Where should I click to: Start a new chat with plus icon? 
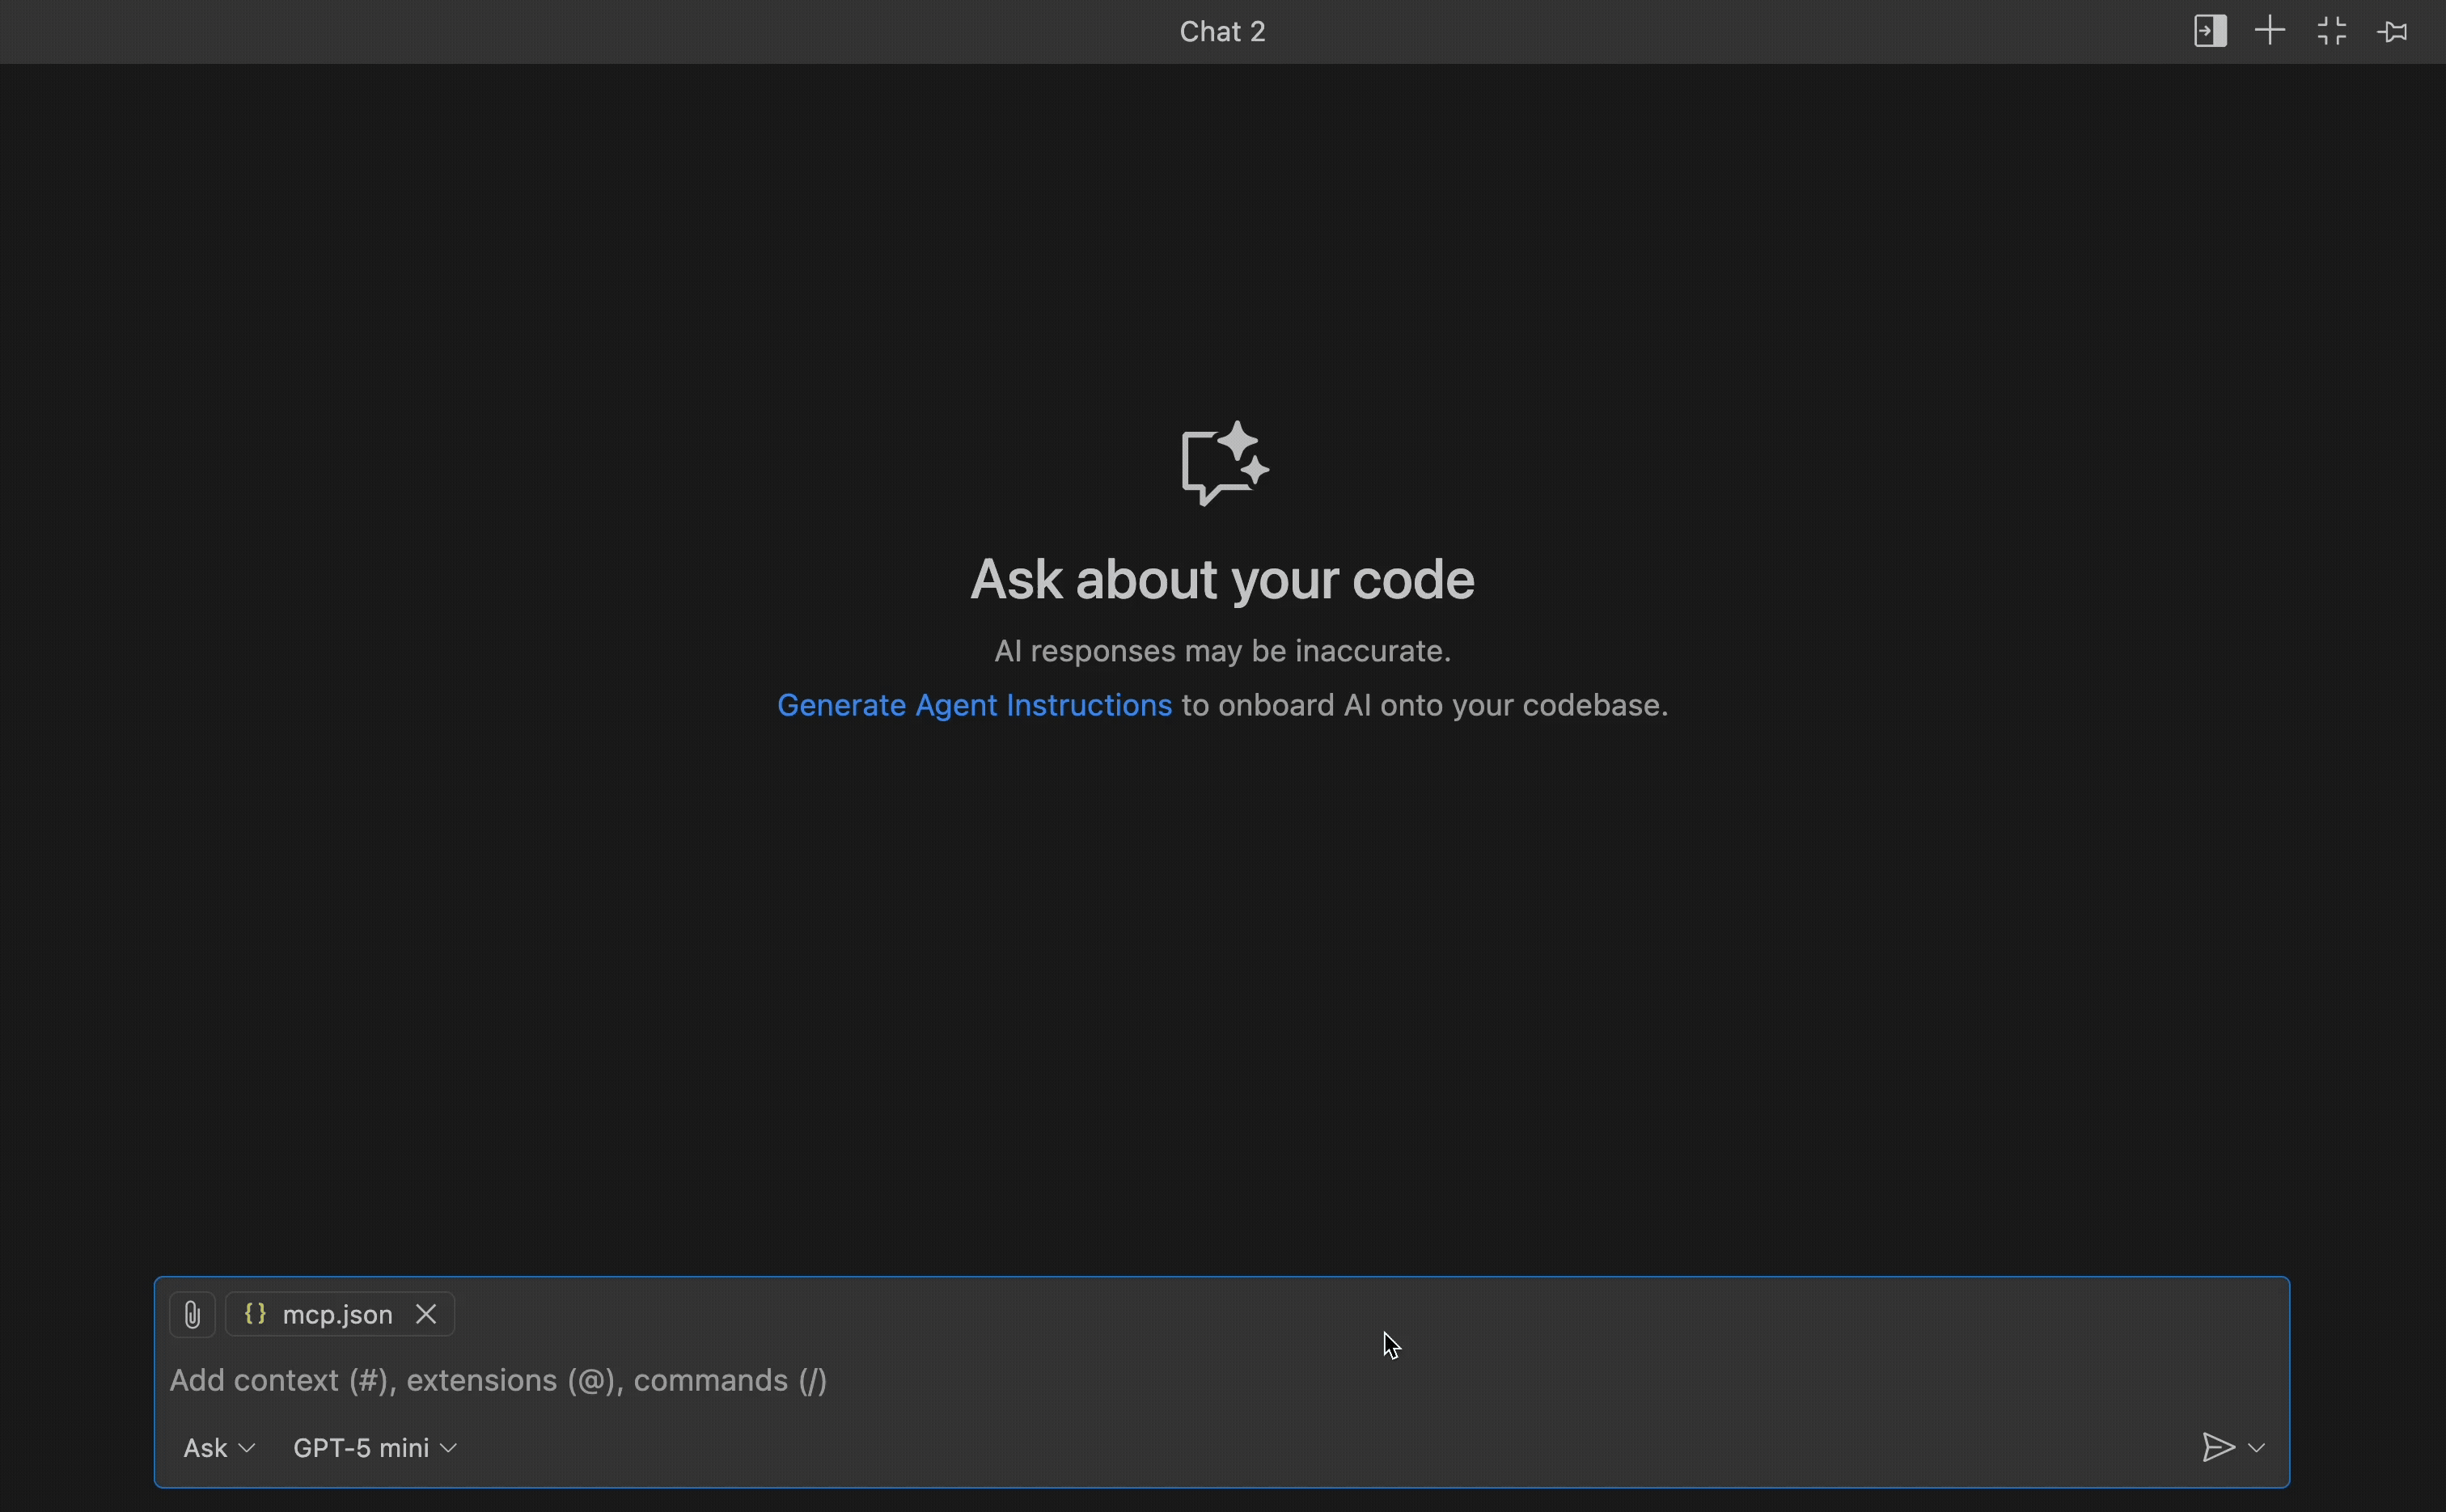pyautogui.click(x=2270, y=31)
